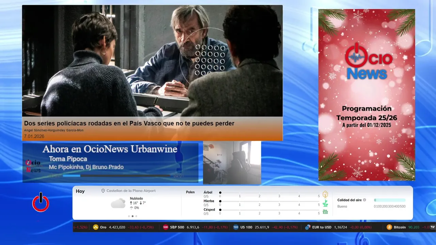The width and height of the screenshot is (436, 245).
Task: Click the Oro price 4.423,020
Action: pyautogui.click(x=117, y=227)
